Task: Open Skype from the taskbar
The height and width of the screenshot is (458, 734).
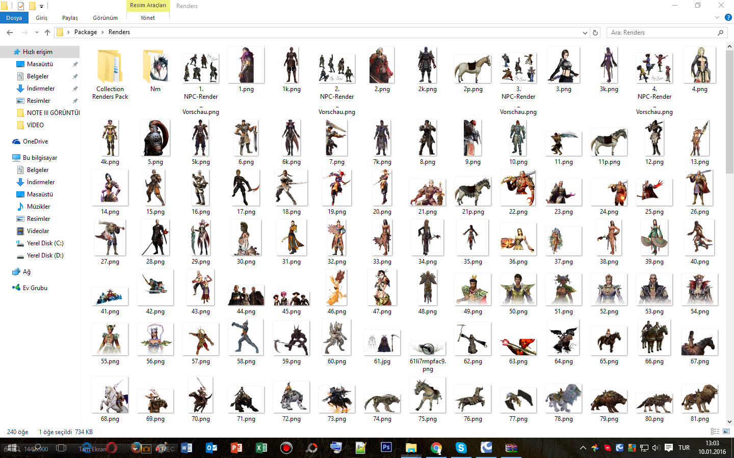Action: 461,448
